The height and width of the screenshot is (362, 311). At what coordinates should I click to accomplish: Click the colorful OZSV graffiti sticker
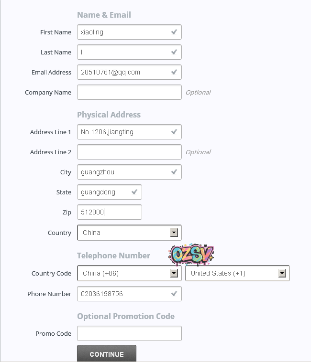191,255
